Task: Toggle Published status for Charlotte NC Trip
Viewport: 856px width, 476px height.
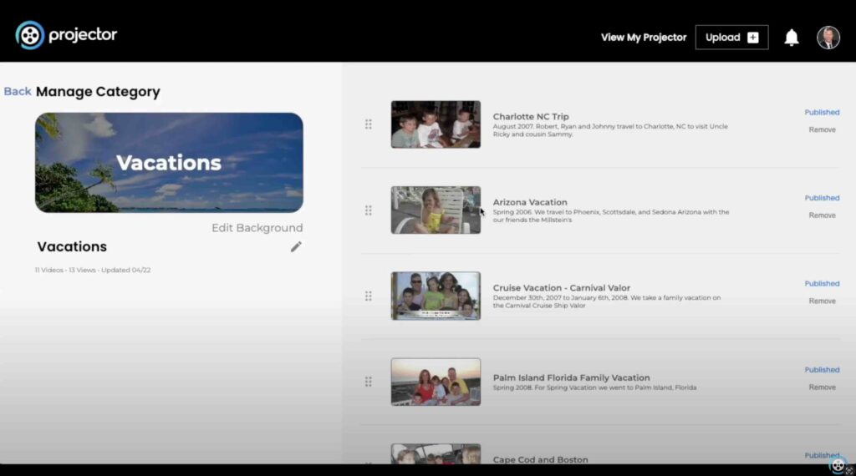Action: (x=822, y=113)
